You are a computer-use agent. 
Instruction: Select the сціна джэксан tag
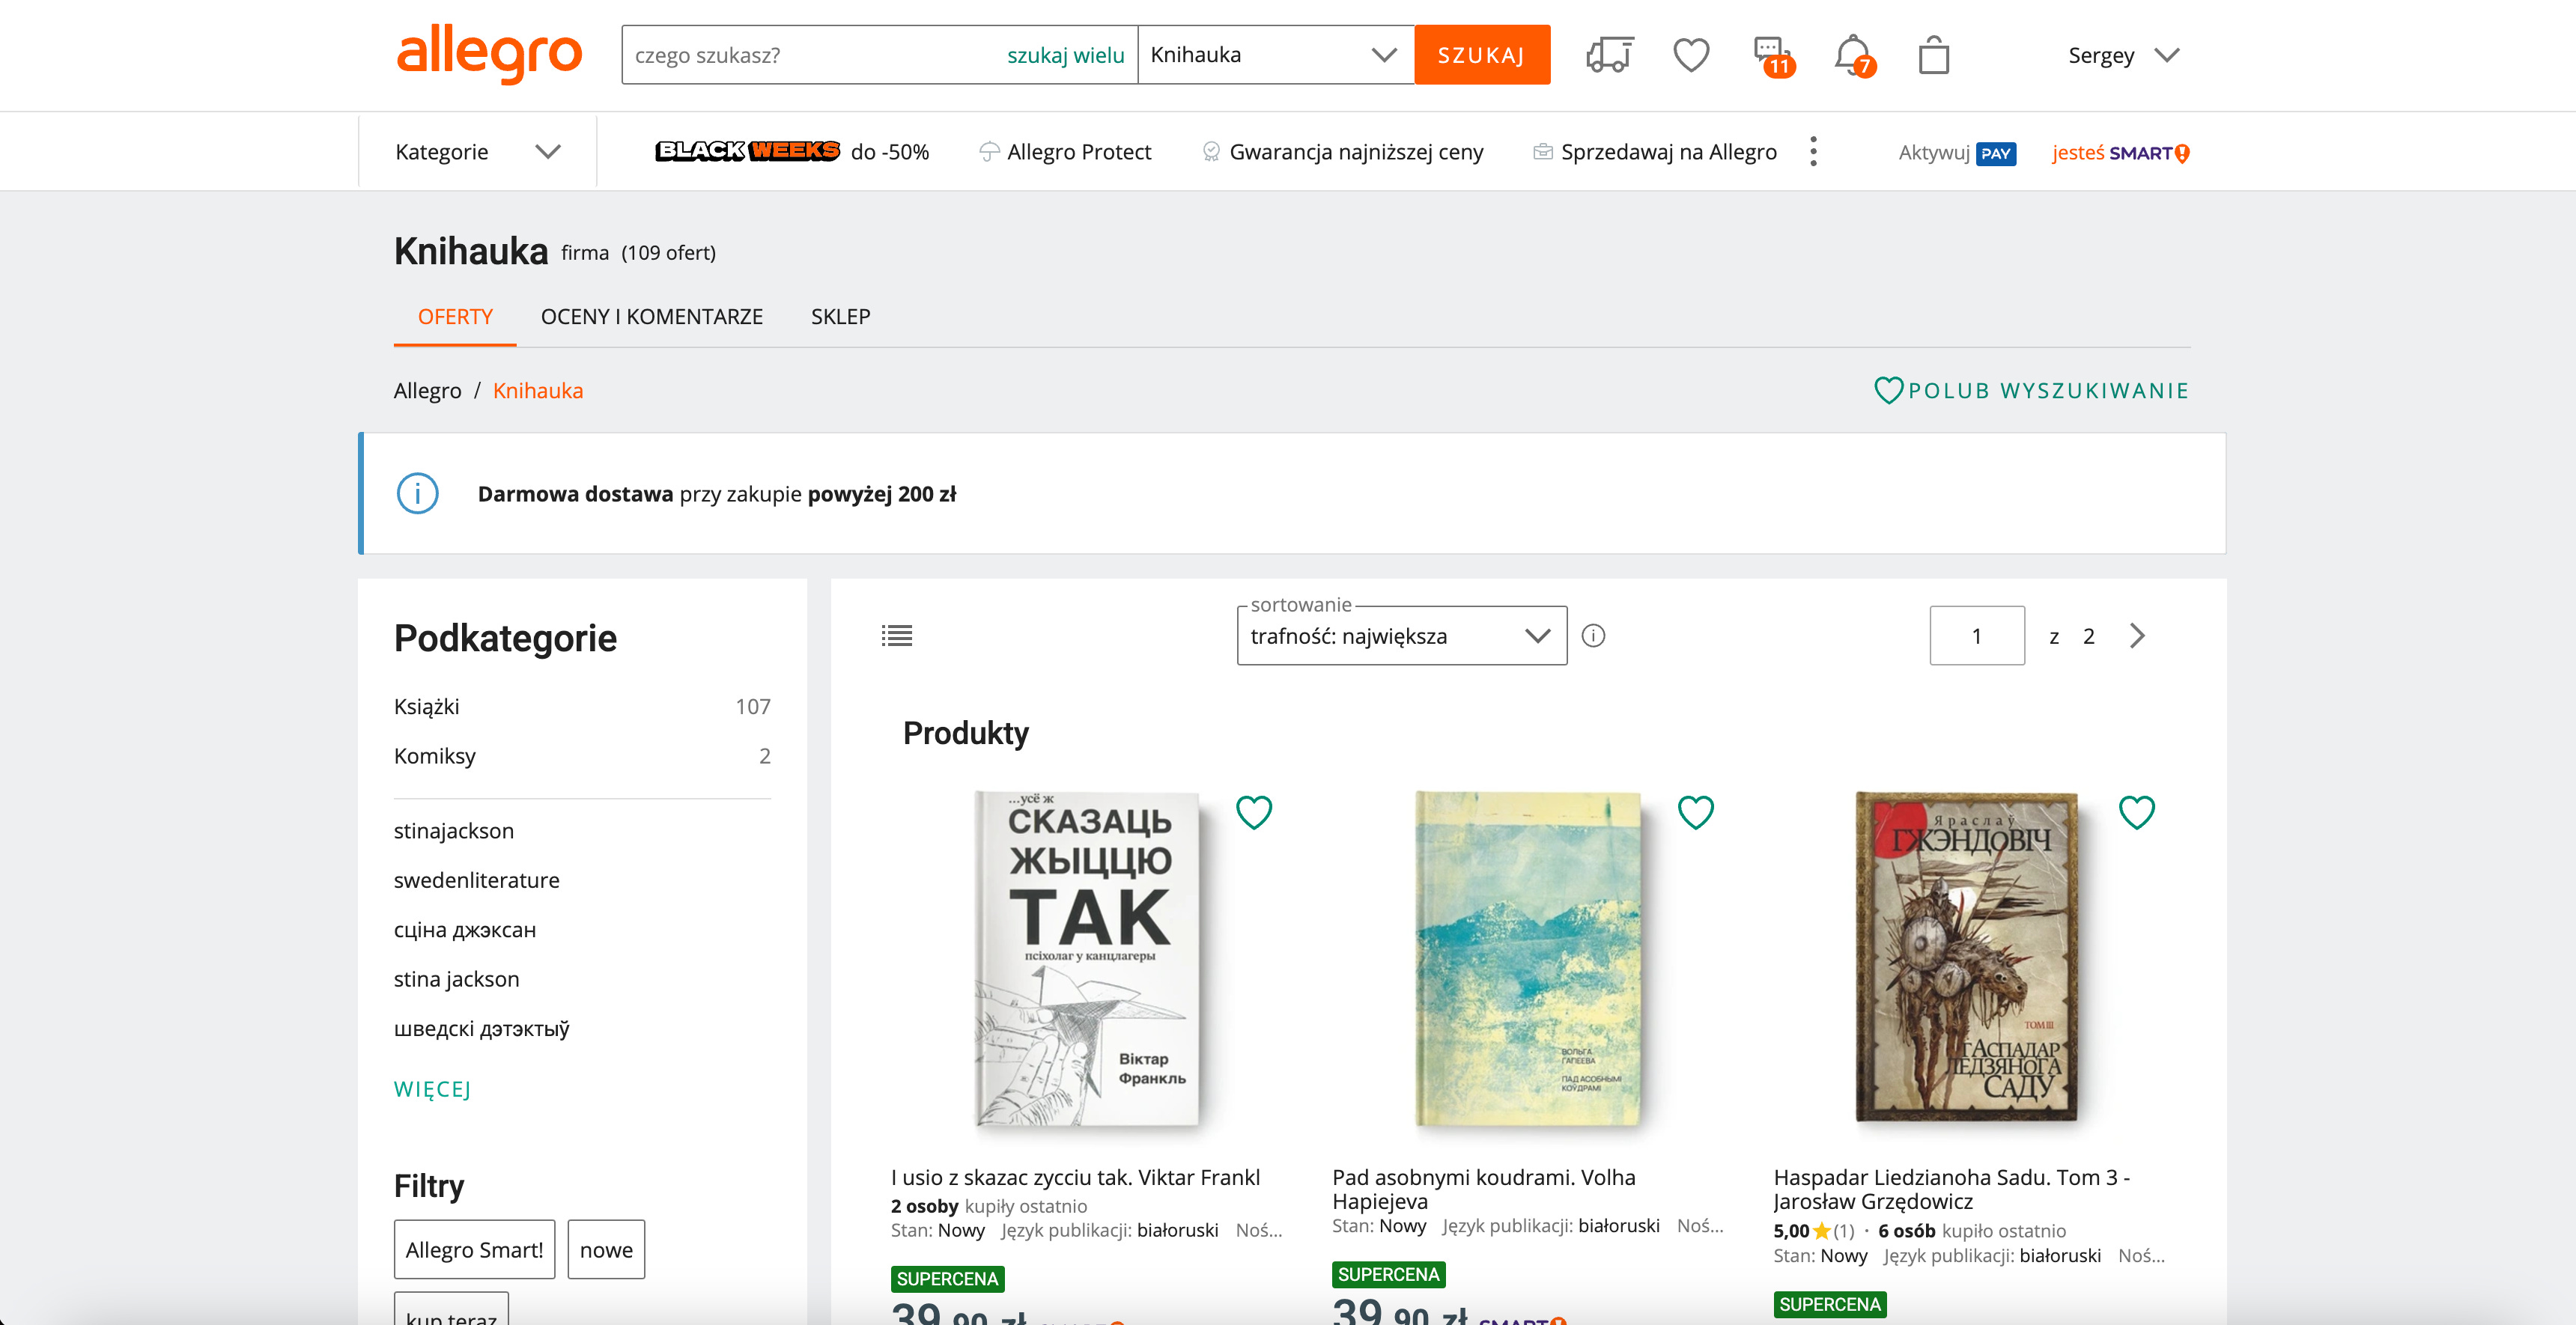(x=465, y=930)
